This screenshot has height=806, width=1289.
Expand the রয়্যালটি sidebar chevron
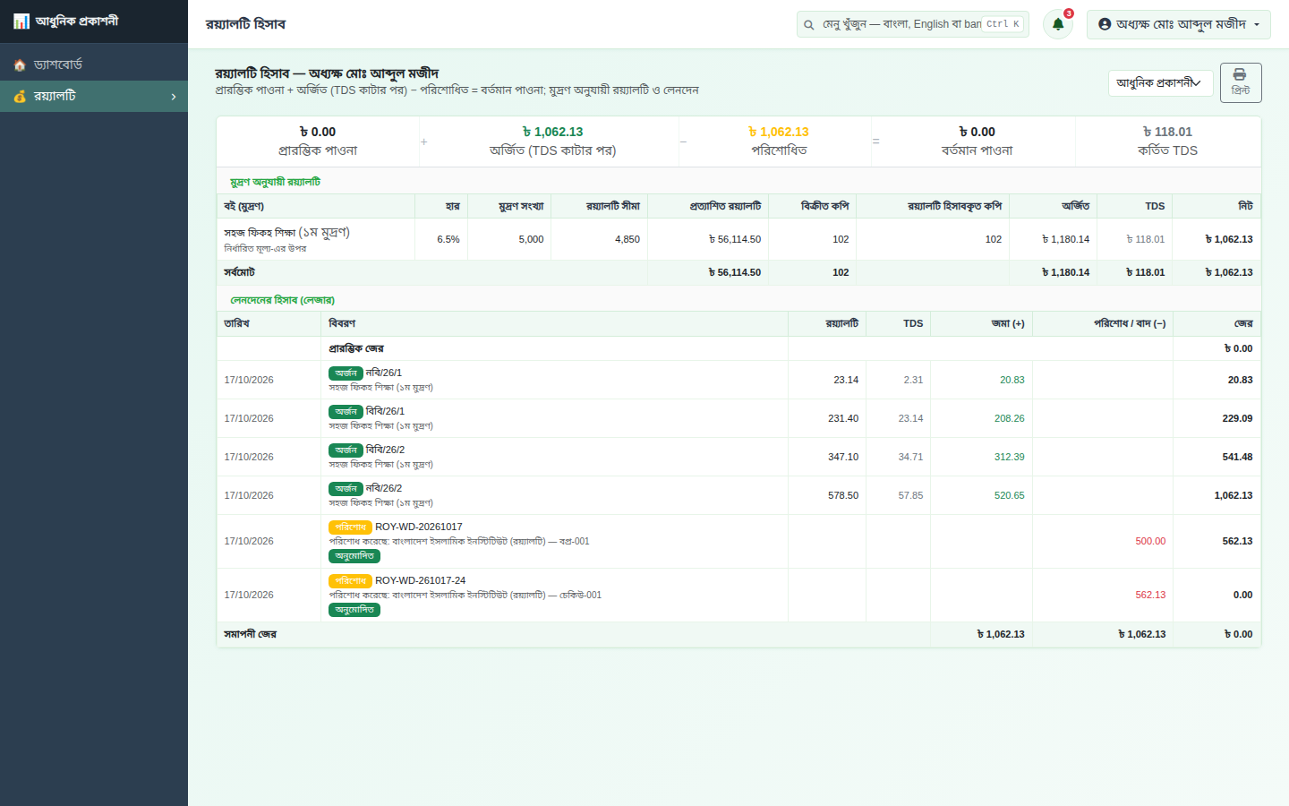point(174,97)
